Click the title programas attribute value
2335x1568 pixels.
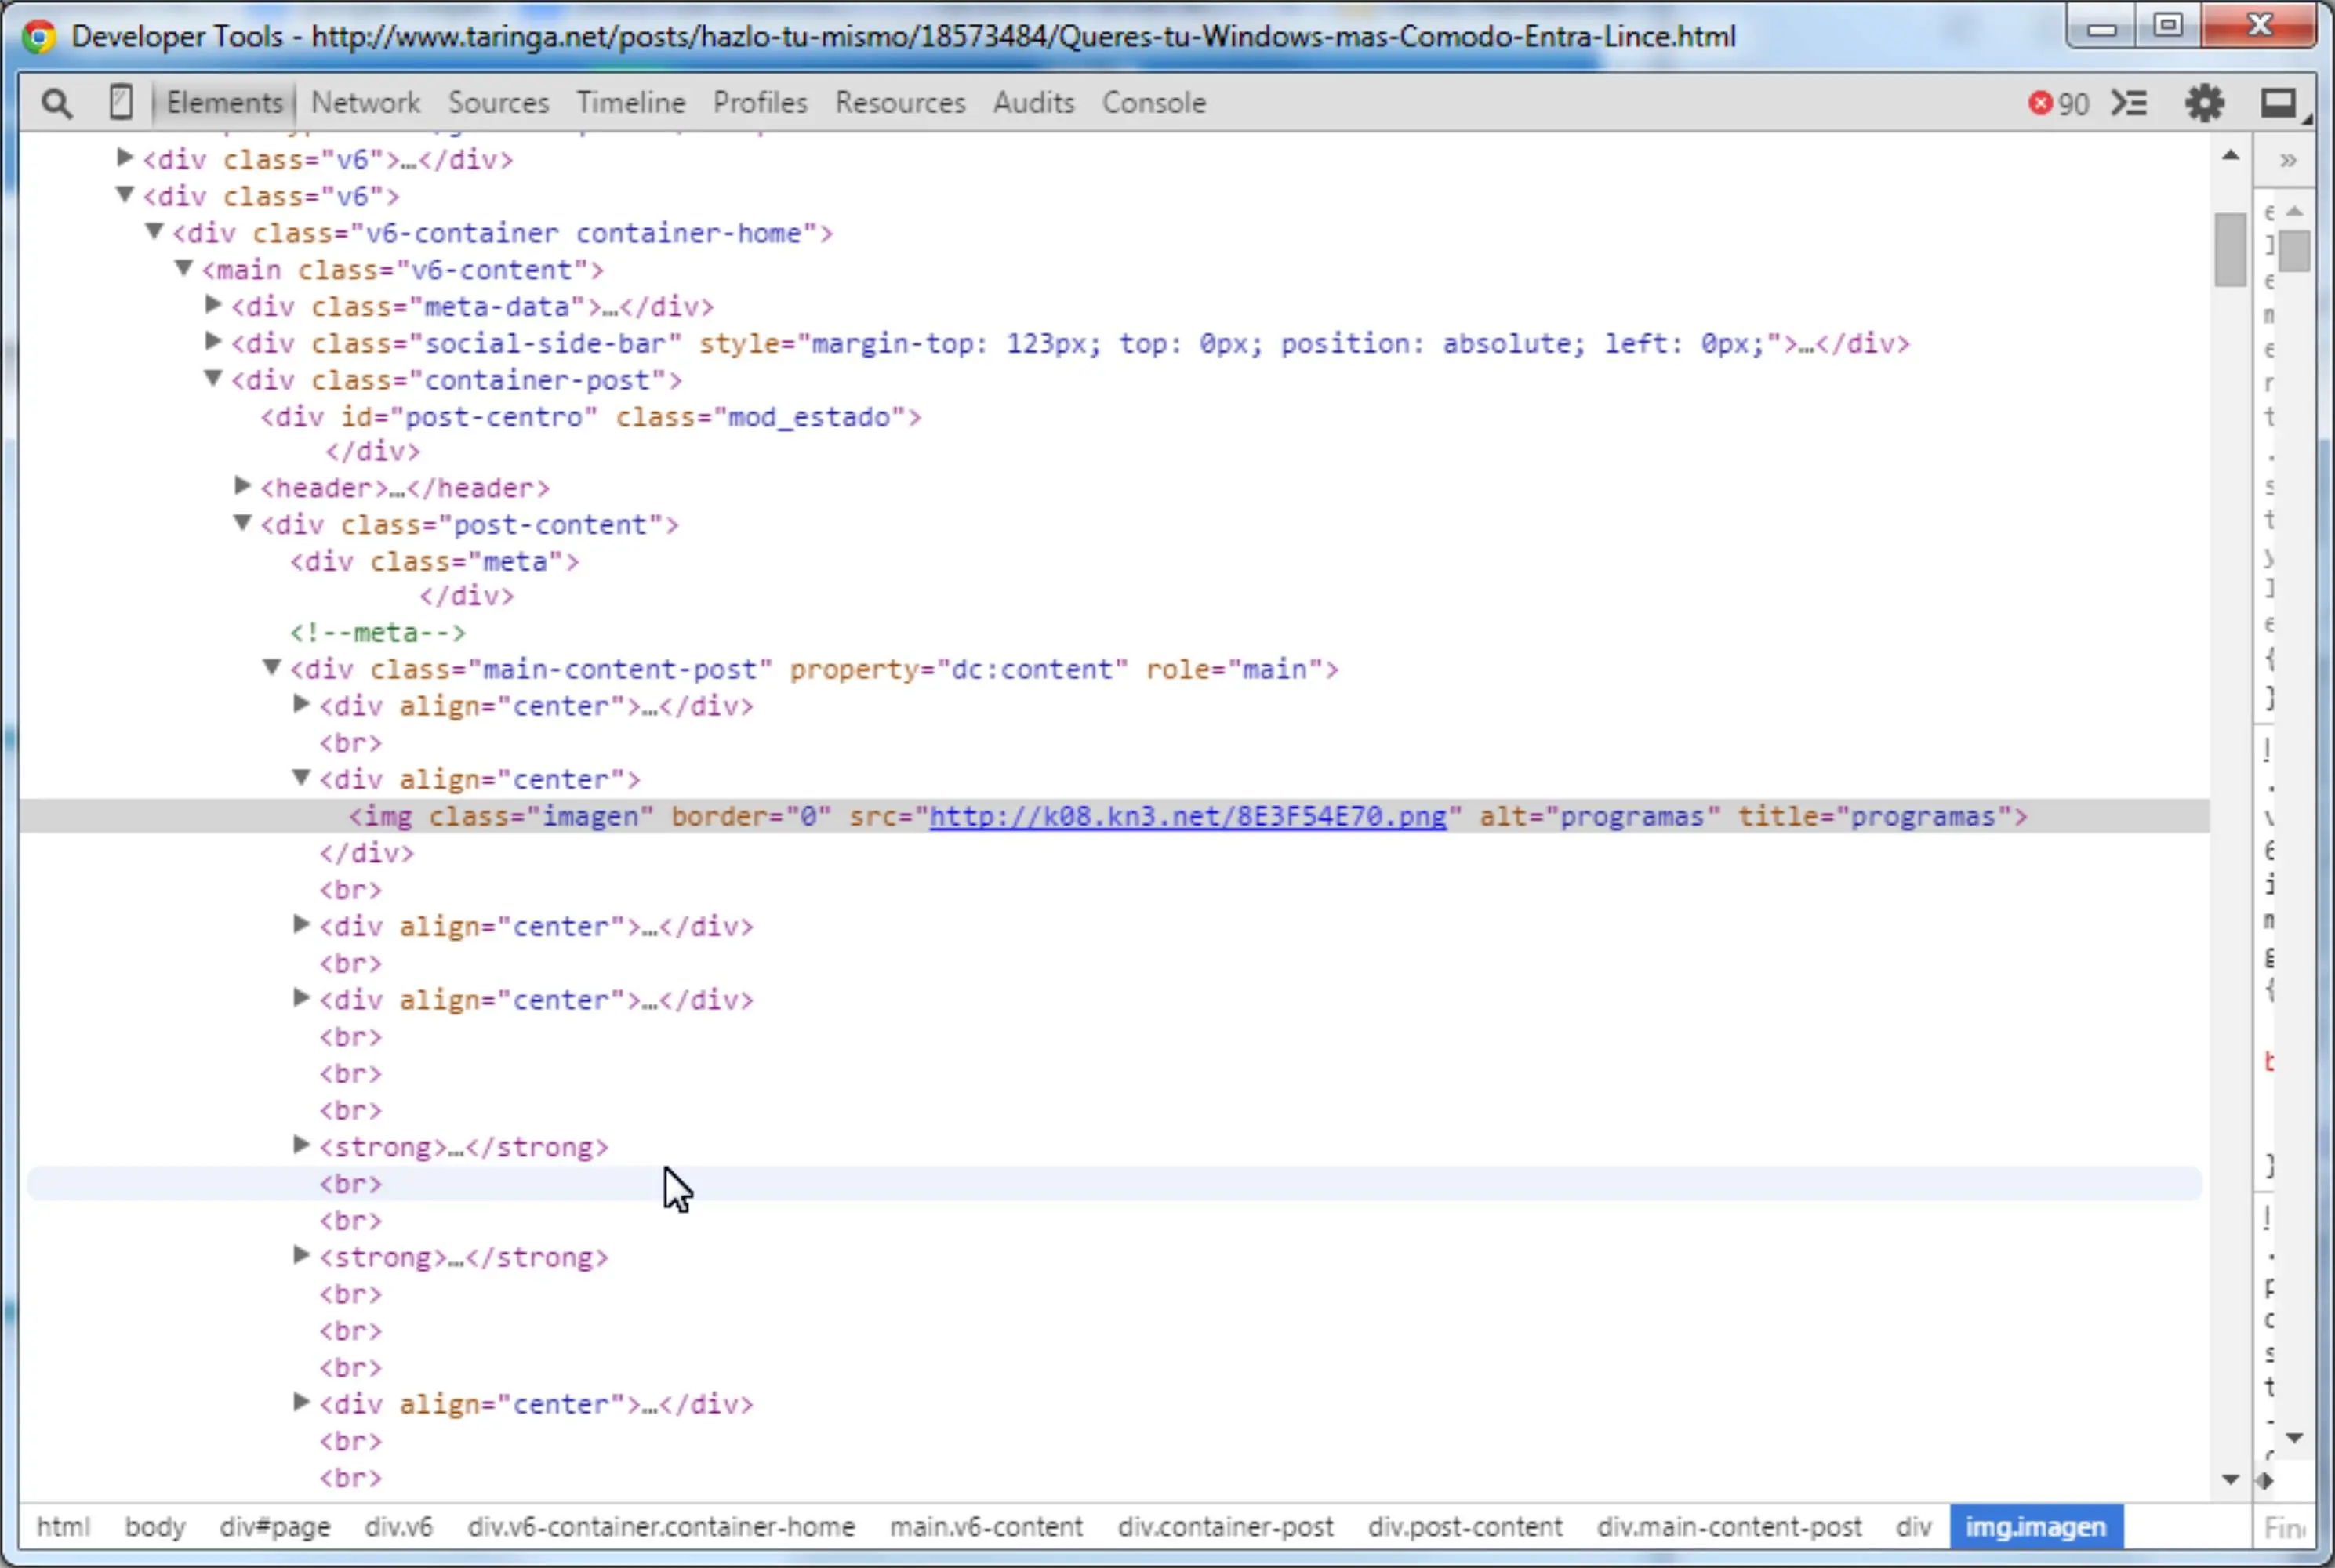click(x=1922, y=817)
